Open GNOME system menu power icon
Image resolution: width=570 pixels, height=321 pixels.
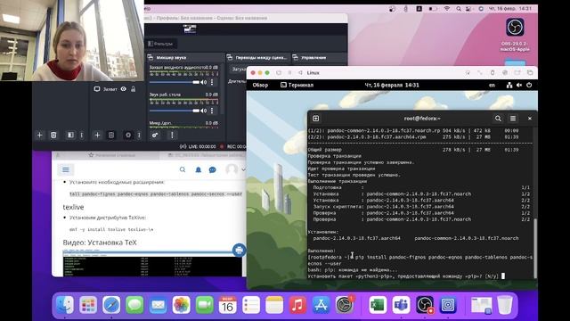[x=529, y=86]
